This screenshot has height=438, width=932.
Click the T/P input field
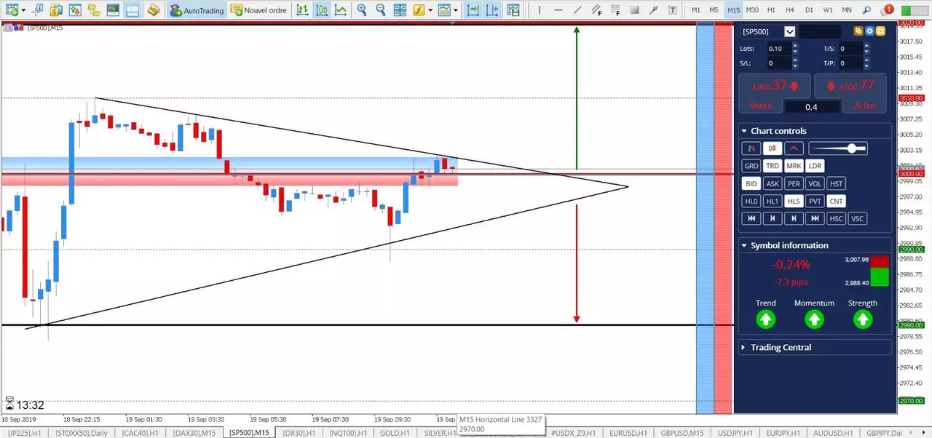[x=851, y=63]
